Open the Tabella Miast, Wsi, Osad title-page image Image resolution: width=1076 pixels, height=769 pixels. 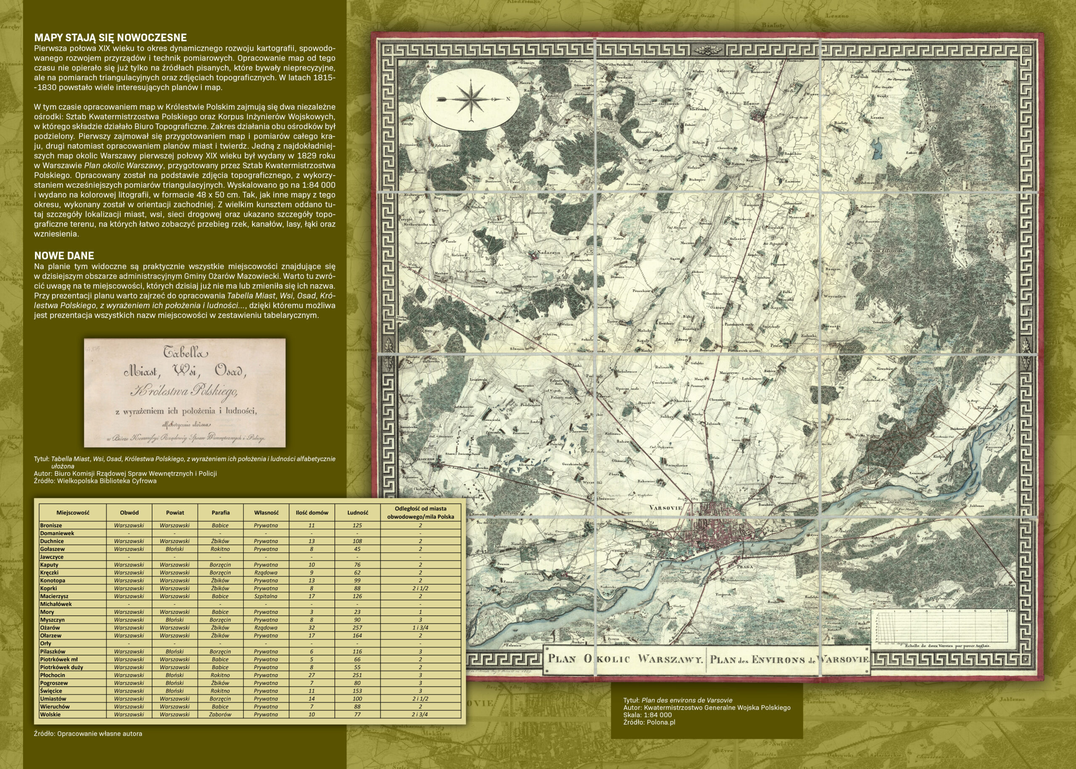tap(185, 393)
